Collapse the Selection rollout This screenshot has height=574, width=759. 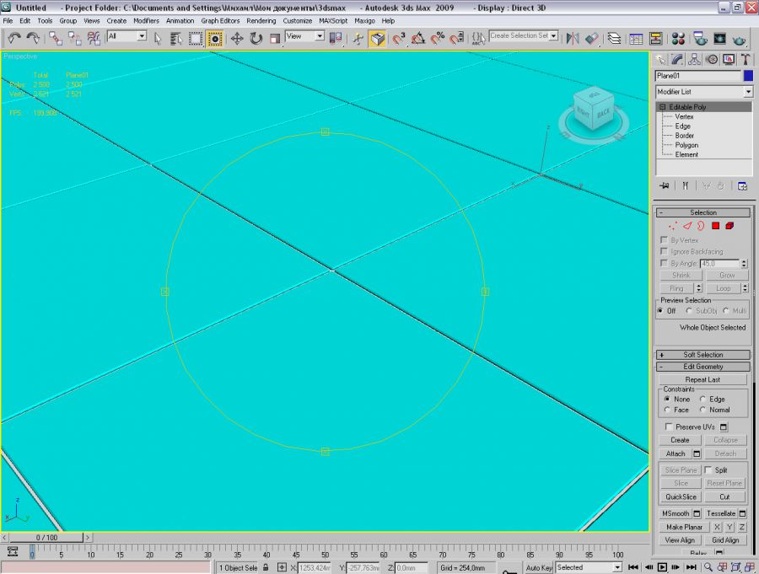tap(702, 212)
